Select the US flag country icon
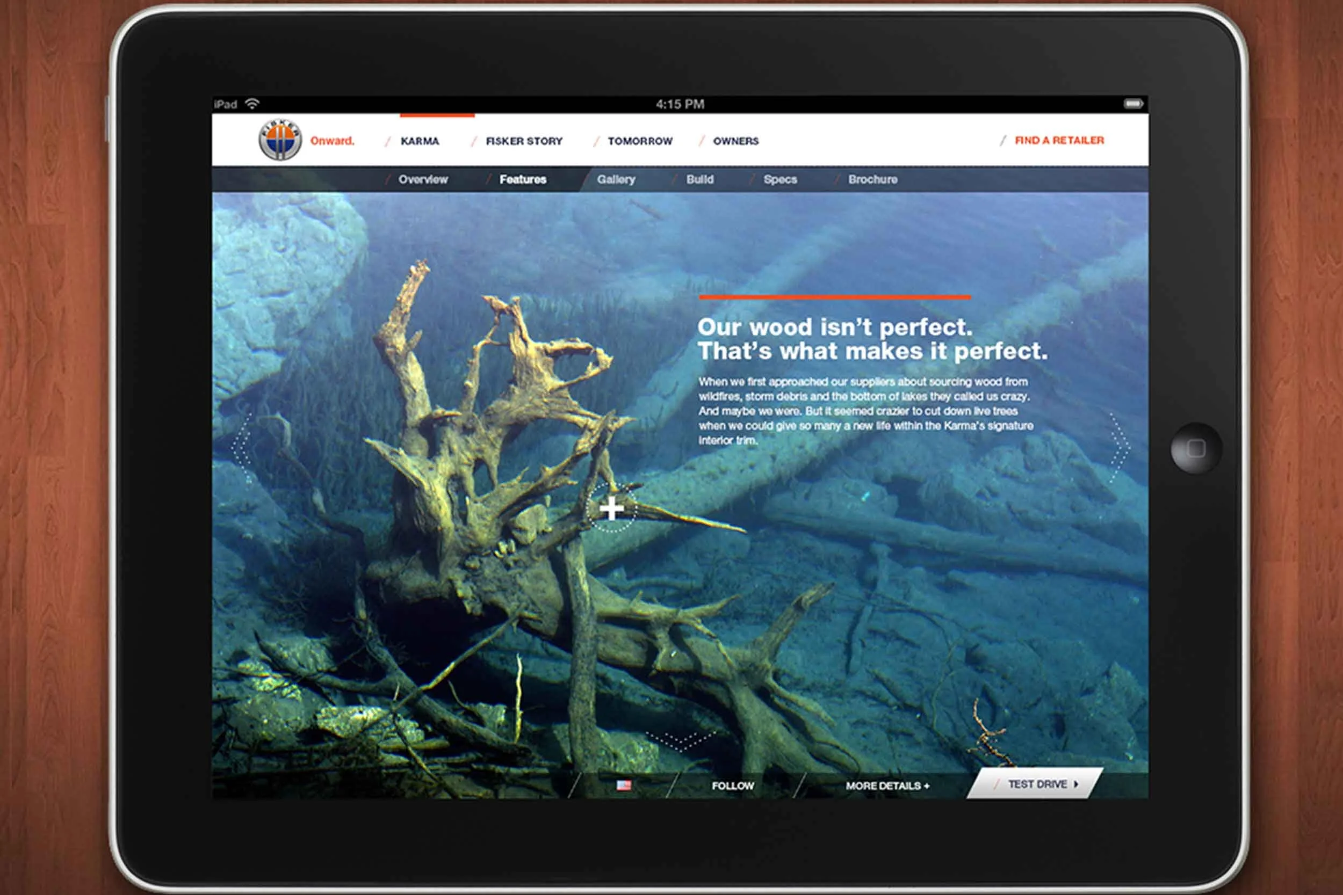The height and width of the screenshot is (895, 1343). (x=624, y=785)
